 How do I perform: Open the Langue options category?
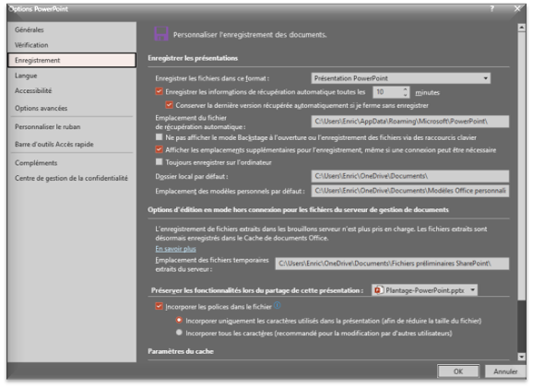[26, 76]
